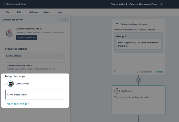The width and height of the screenshot is (179, 122).
Task: Click the trash icon in trigger card
Action: tap(115, 72)
